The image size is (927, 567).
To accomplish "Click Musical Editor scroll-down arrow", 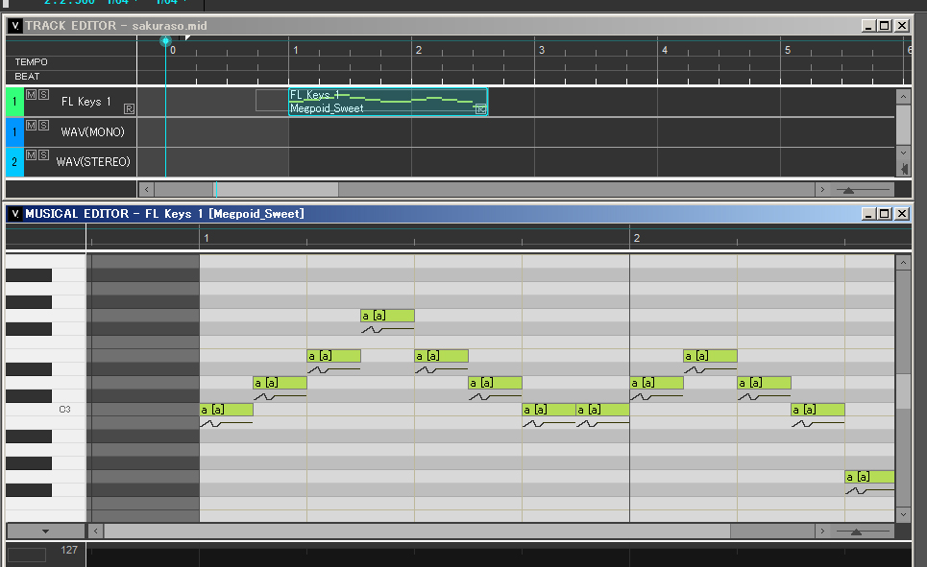I will pyautogui.click(x=903, y=514).
